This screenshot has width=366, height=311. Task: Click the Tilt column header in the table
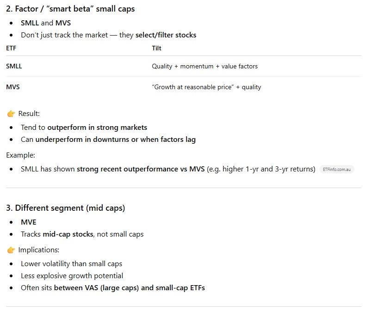(156, 48)
